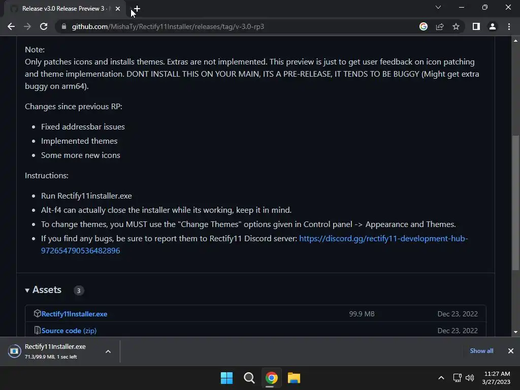Screen dimensions: 520x390
Task: Open network status tray icon
Action: click(x=458, y=378)
